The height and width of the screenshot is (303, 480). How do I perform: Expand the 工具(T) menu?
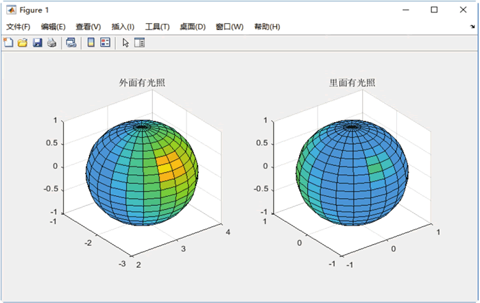pyautogui.click(x=157, y=27)
